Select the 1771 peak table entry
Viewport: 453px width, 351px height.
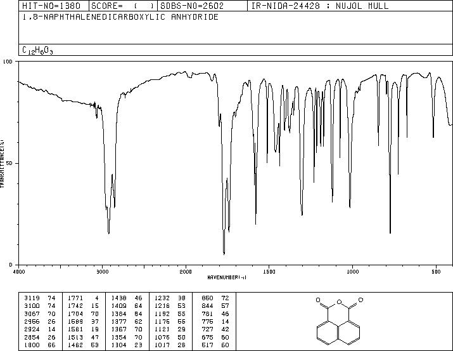click(83, 298)
